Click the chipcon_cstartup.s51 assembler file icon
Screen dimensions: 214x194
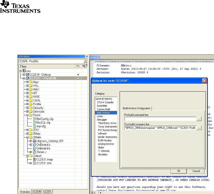coord(34,141)
